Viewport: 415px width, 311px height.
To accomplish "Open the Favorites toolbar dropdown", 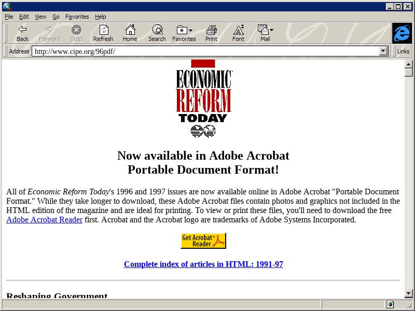I will [184, 33].
